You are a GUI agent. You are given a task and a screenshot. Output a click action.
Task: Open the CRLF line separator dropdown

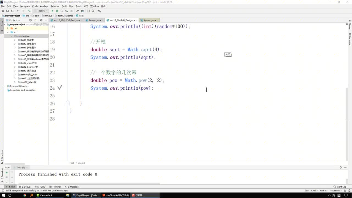(x=315, y=191)
